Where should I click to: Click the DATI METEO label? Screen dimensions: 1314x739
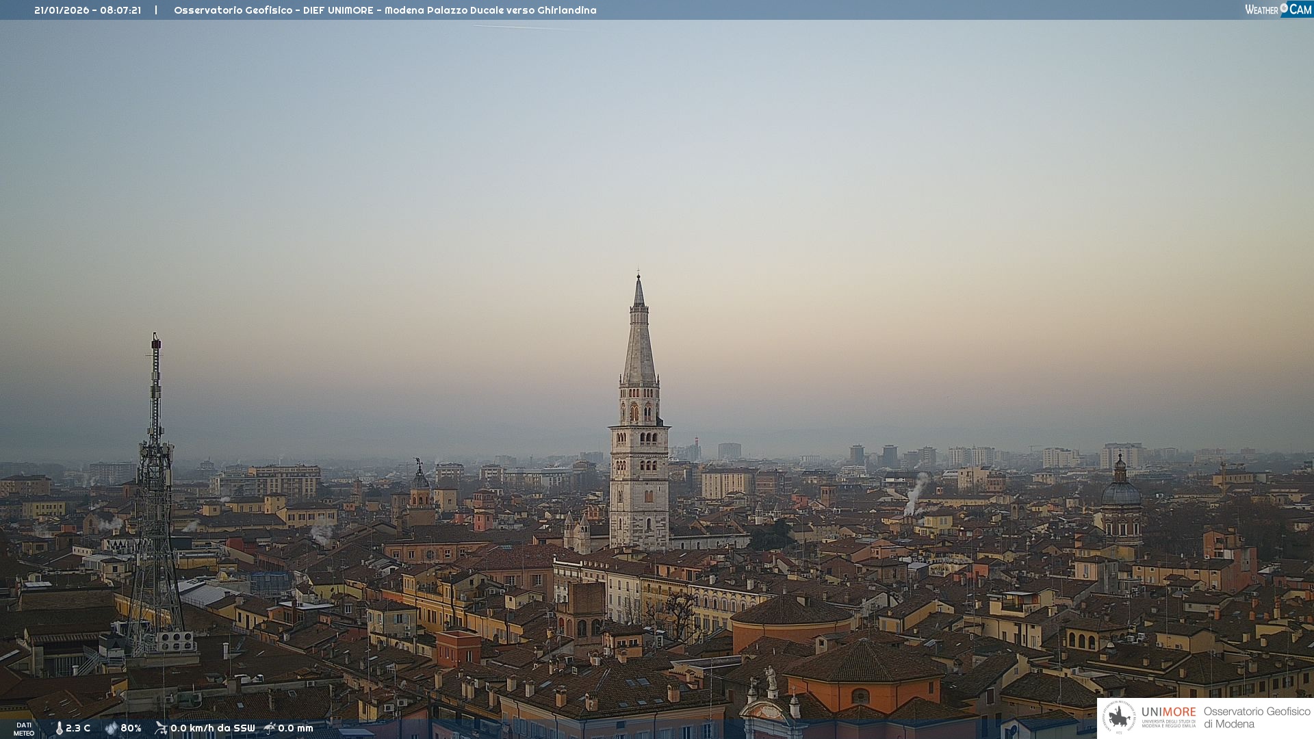click(x=24, y=729)
